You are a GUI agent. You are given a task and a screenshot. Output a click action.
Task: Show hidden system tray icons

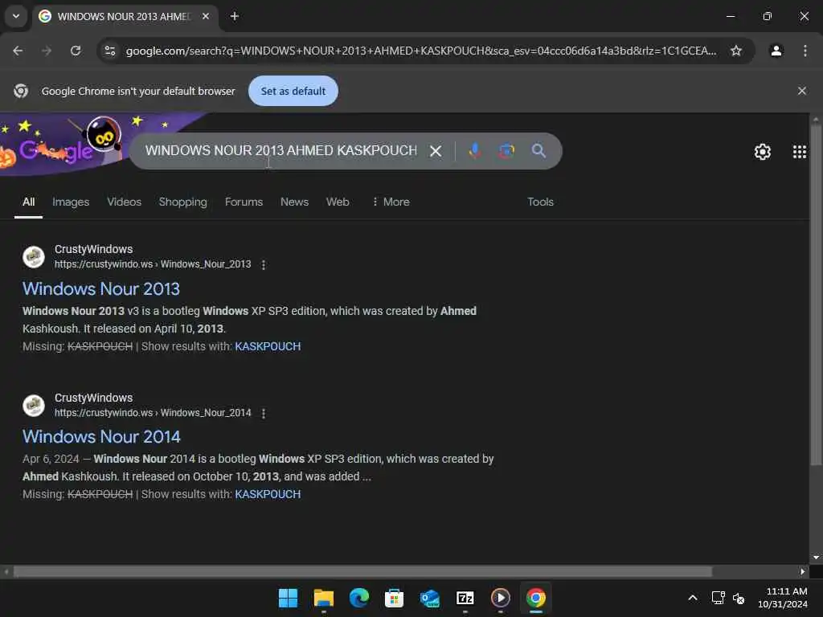coord(693,598)
